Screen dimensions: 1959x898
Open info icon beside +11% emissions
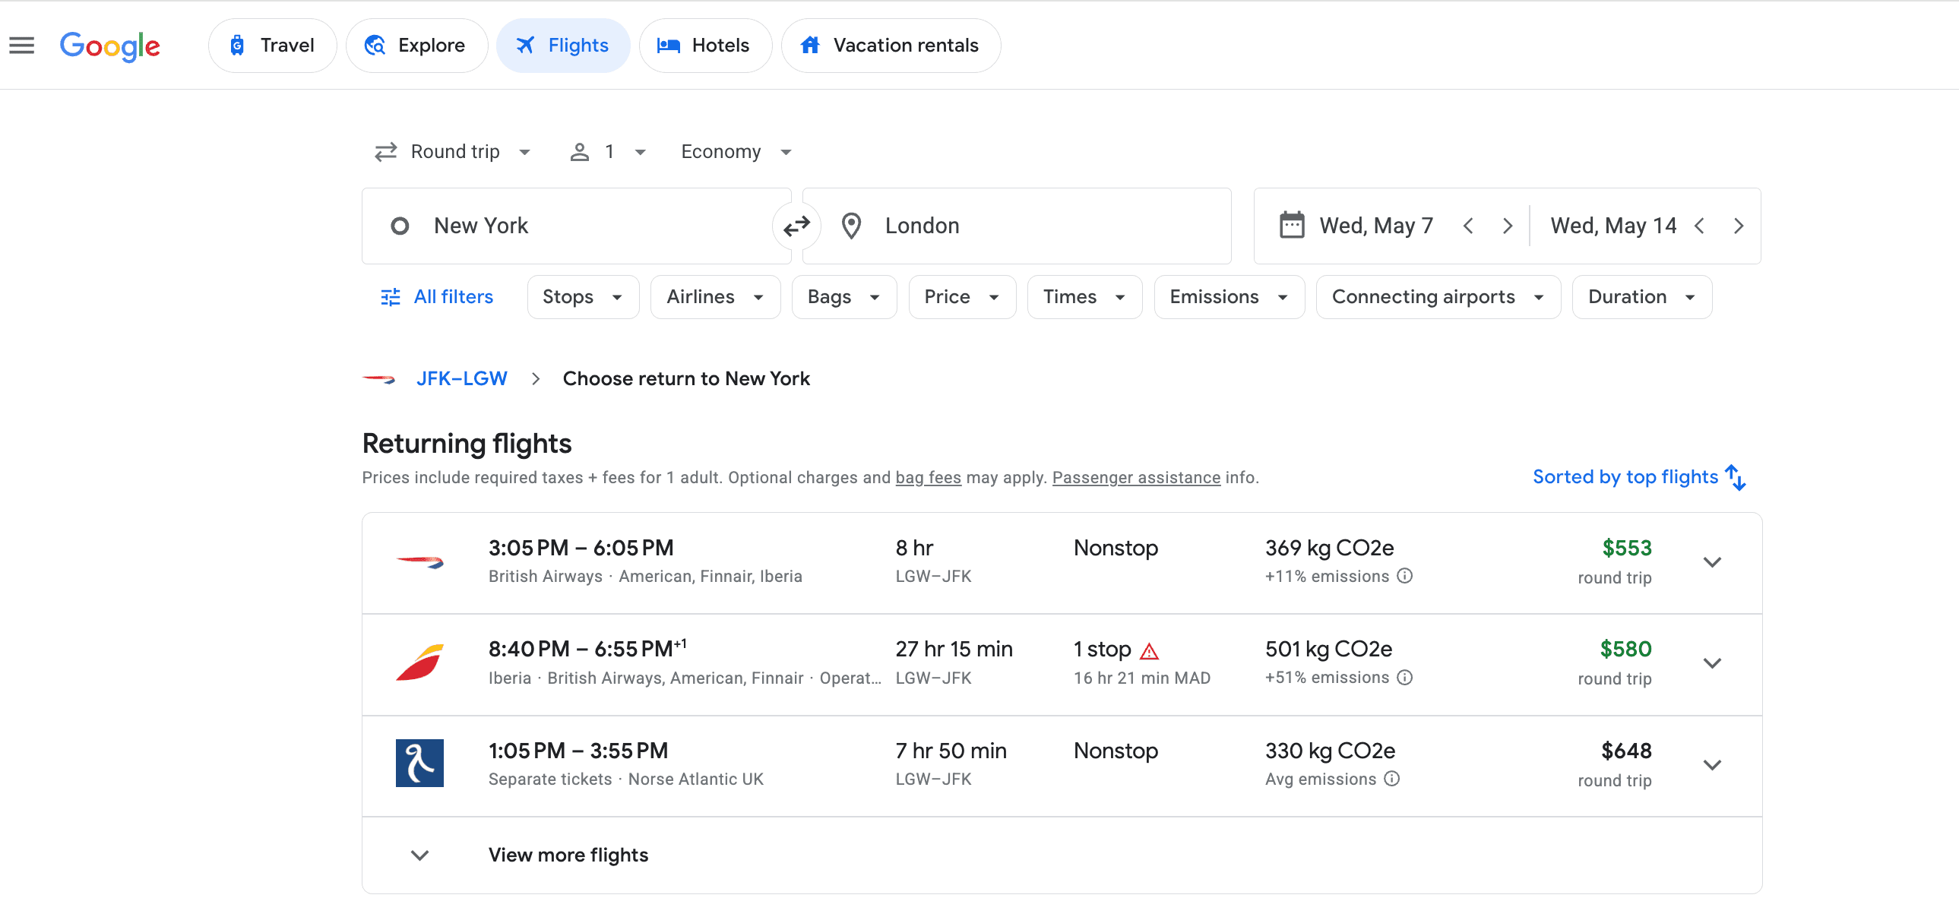pyautogui.click(x=1404, y=577)
